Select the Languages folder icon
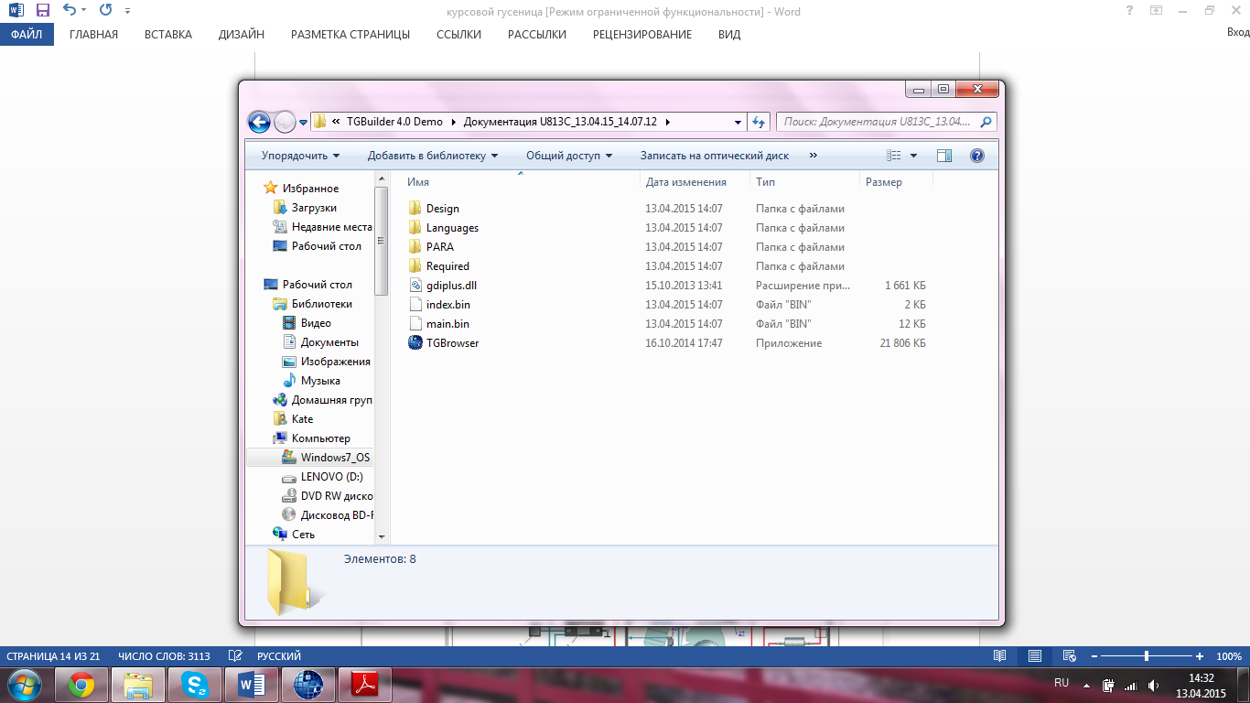The height and width of the screenshot is (703, 1250). pos(415,228)
